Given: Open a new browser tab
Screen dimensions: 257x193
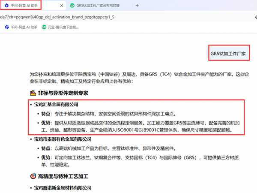Looking at the screenshot, I should [137, 6].
